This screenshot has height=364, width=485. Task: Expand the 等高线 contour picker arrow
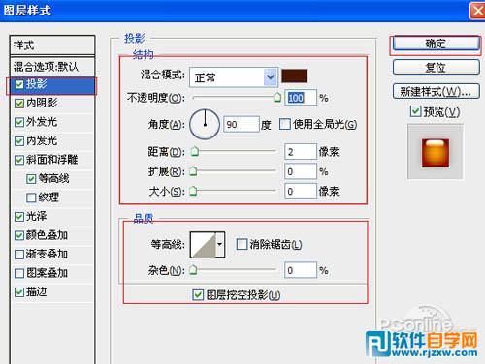pos(220,245)
